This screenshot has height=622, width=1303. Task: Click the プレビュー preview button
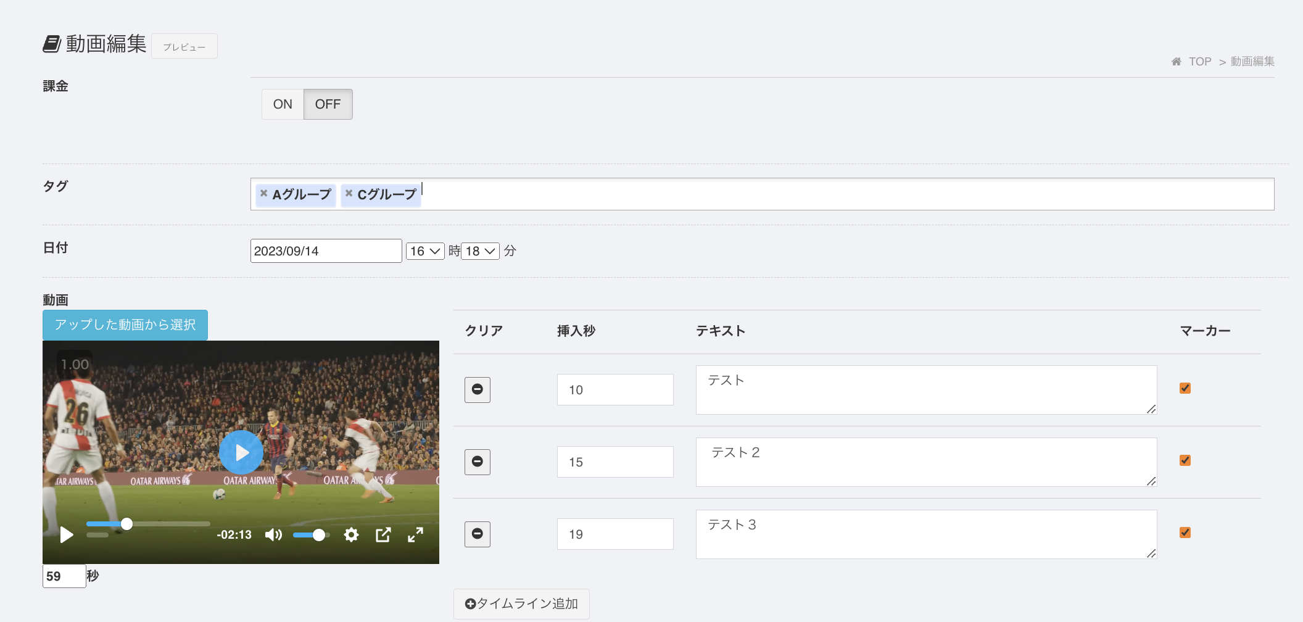pos(184,46)
